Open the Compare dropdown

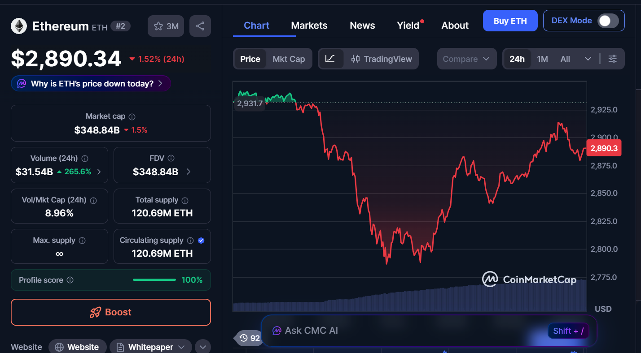466,59
